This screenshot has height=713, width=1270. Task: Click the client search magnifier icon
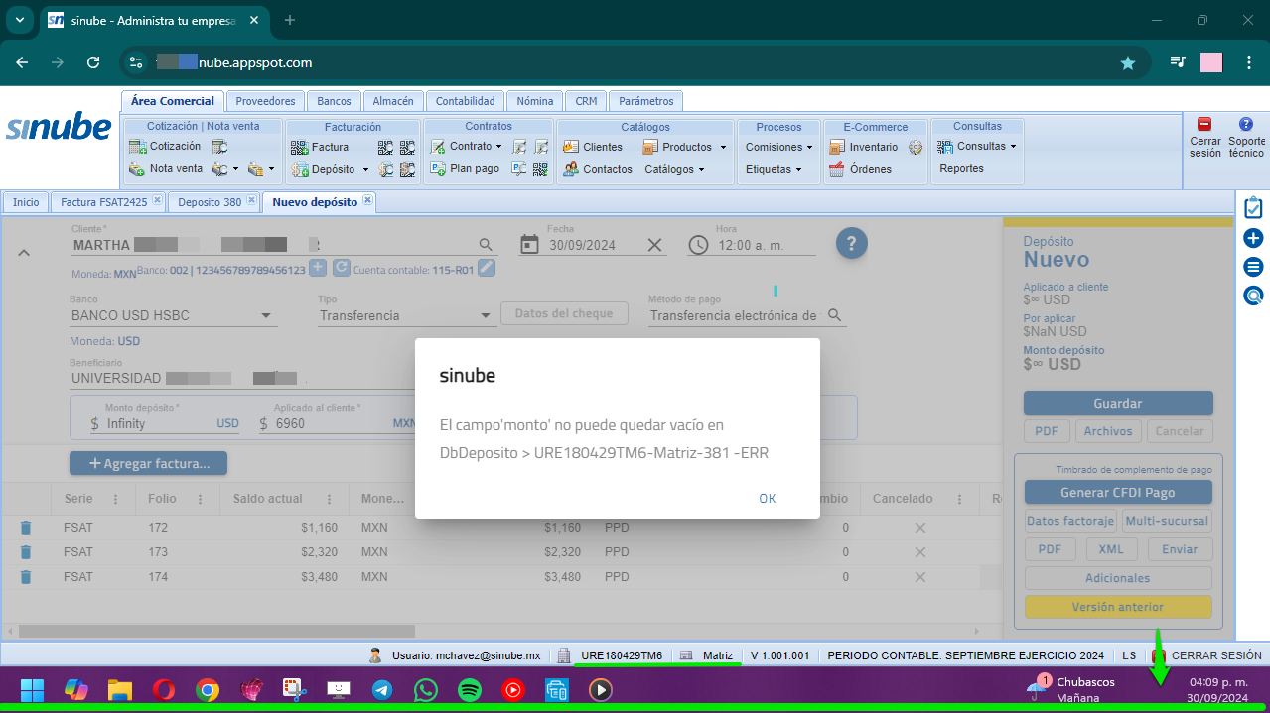[x=486, y=245]
